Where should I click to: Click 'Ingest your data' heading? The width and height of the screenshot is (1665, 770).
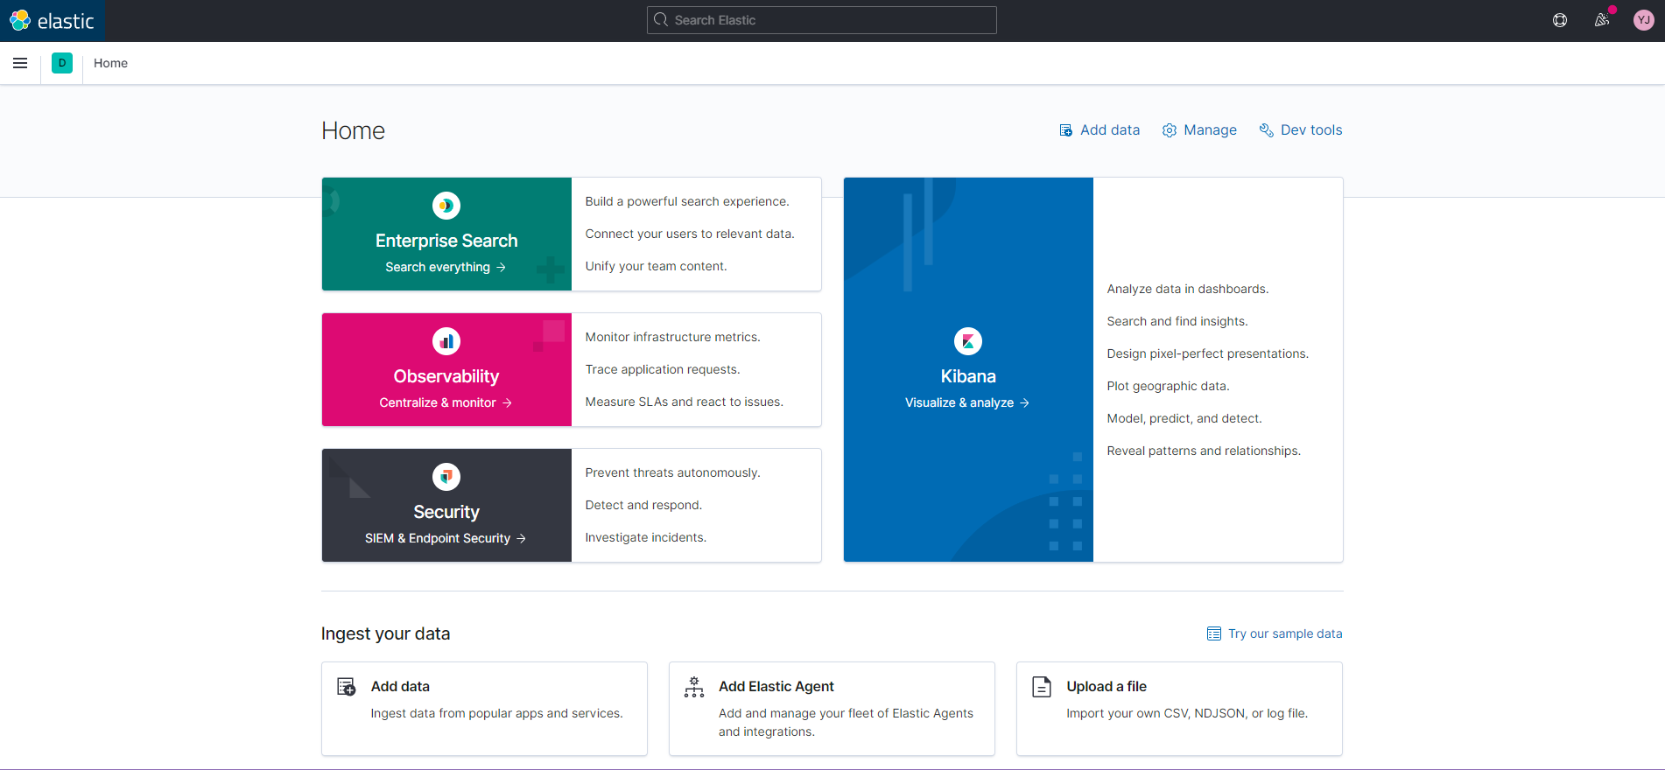pyautogui.click(x=386, y=633)
